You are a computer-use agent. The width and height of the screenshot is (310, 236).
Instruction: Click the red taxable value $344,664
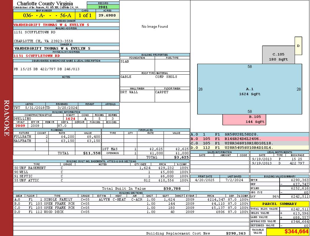[x=296, y=232]
